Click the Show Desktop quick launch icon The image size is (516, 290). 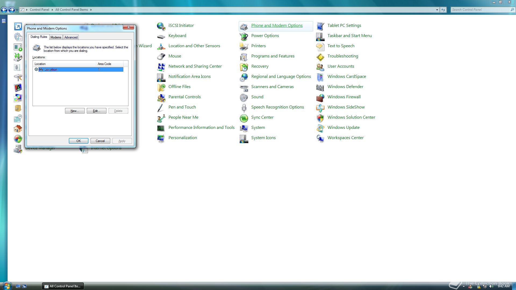pos(18,286)
